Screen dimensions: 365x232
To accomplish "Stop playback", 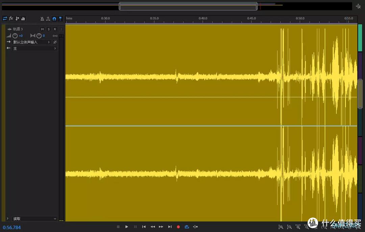I will 118,227.
